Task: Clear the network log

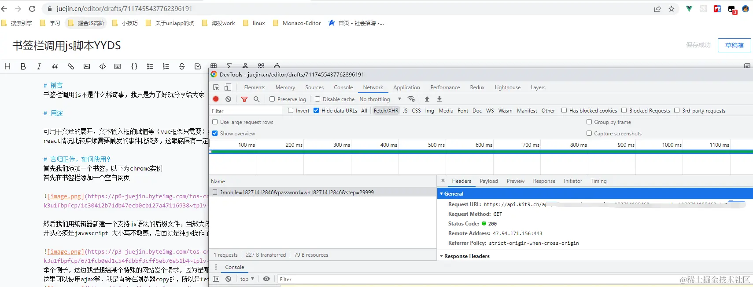Action: click(x=228, y=99)
